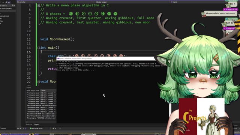
Task: Click the C Projects book cover image
Action: click(x=202, y=117)
